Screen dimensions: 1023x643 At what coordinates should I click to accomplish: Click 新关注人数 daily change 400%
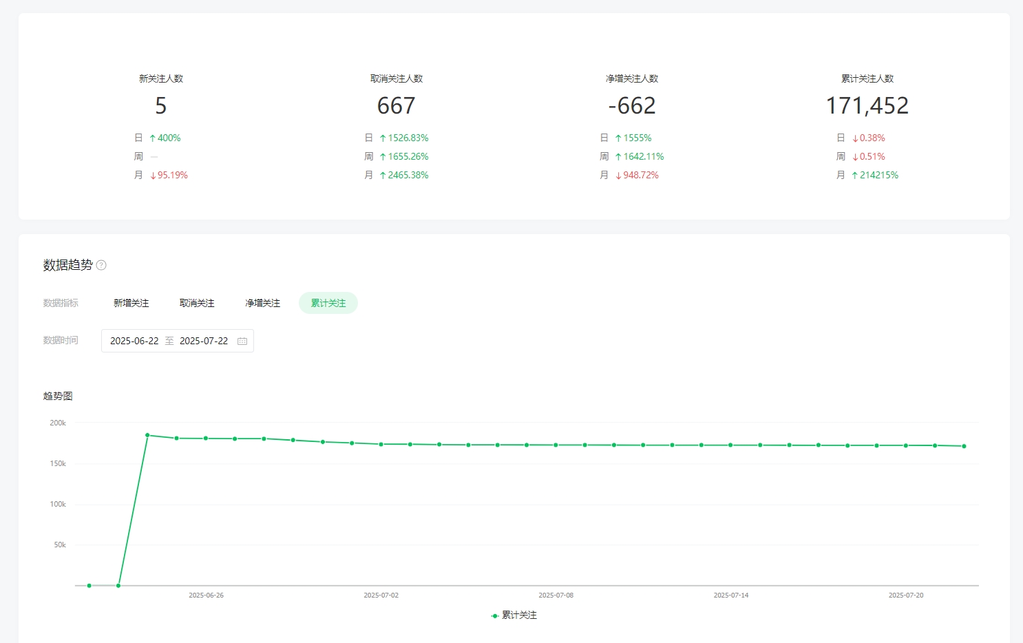165,138
